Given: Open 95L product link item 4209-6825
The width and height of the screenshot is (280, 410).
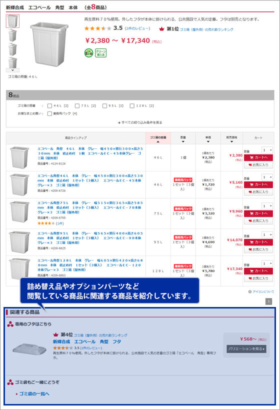Looking at the screenshot, I should [89, 238].
